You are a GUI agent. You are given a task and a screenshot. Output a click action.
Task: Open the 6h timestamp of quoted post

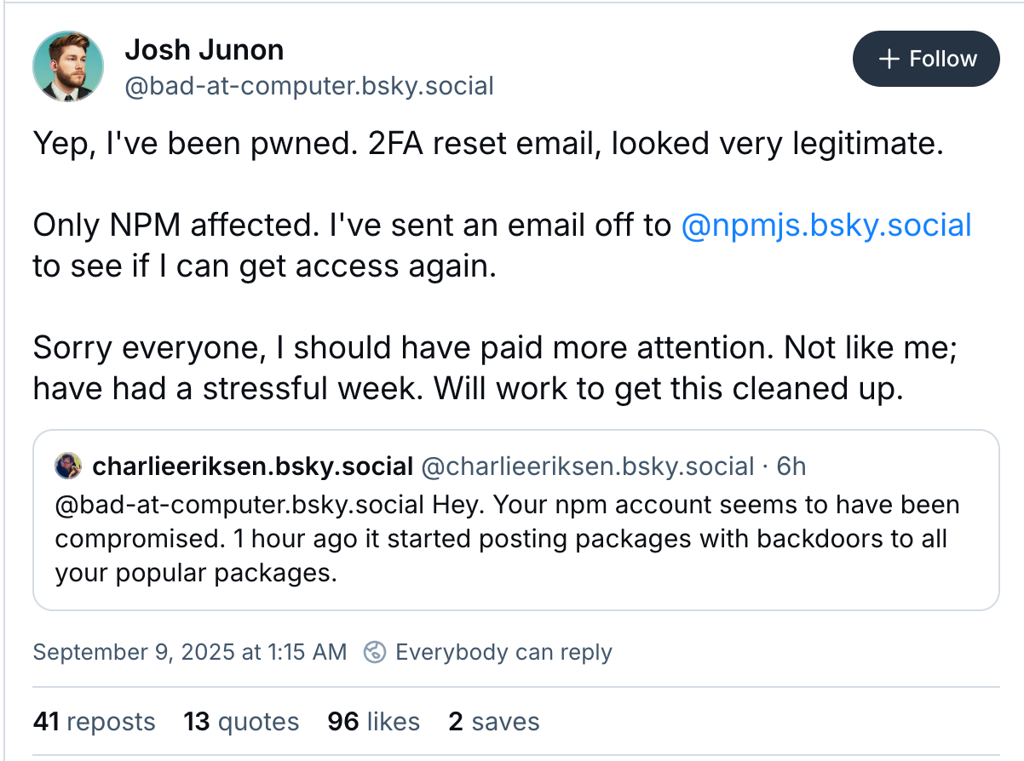click(791, 466)
